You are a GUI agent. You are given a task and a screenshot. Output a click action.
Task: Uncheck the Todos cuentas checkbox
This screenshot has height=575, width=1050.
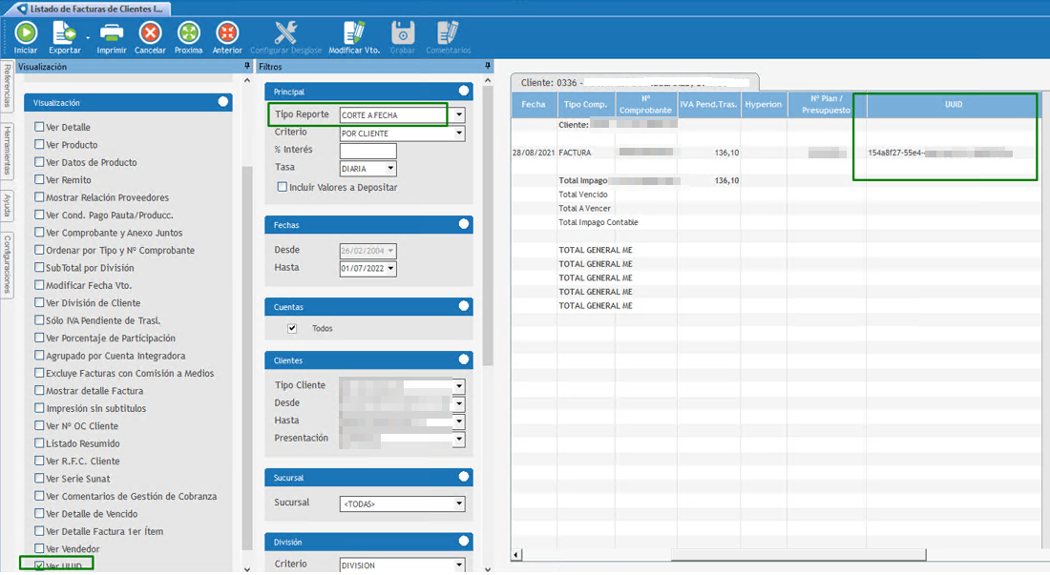click(292, 328)
